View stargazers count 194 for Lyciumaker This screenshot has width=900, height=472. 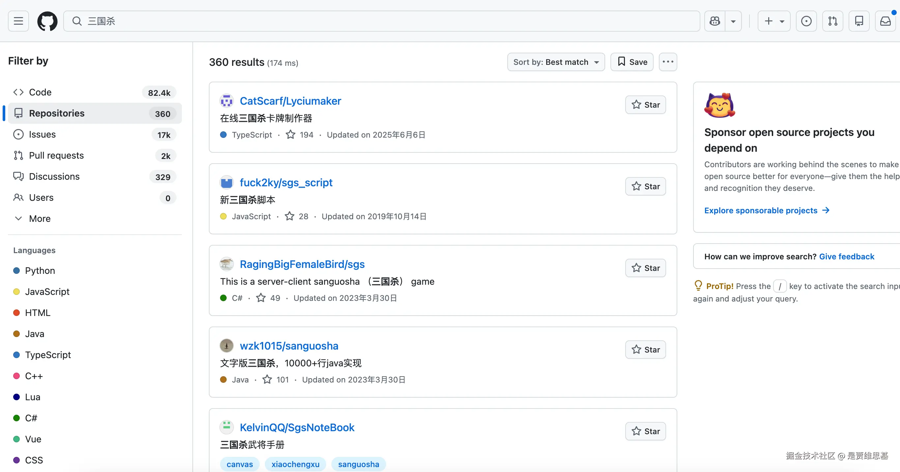point(300,135)
